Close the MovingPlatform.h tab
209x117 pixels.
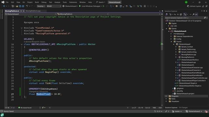(x=24, y=11)
